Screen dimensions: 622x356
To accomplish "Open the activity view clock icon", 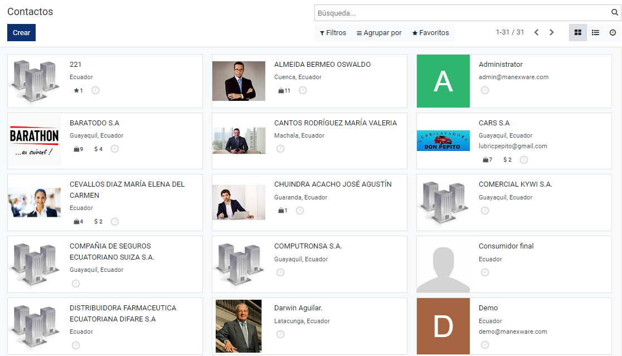I will (x=613, y=32).
